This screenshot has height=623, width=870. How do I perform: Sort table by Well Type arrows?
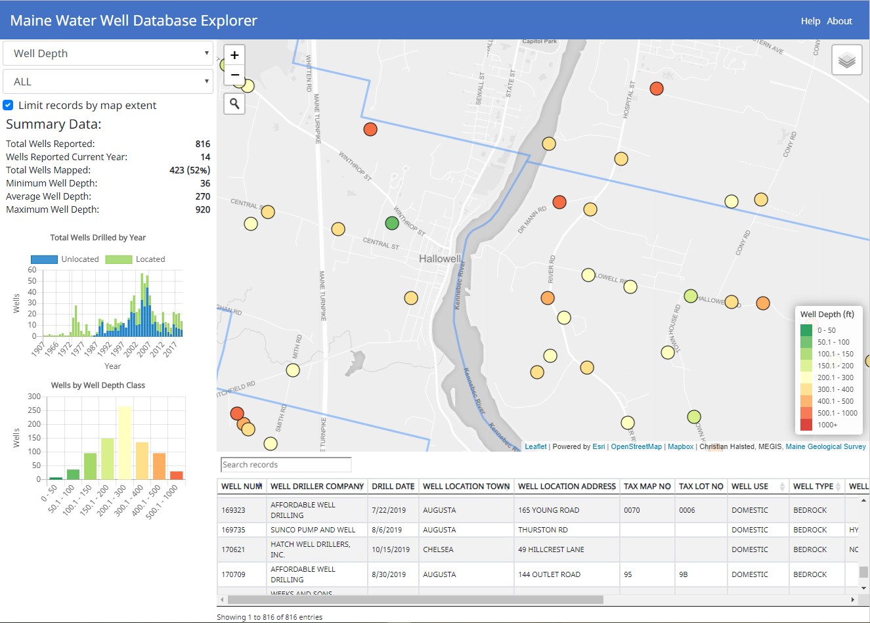[838, 486]
